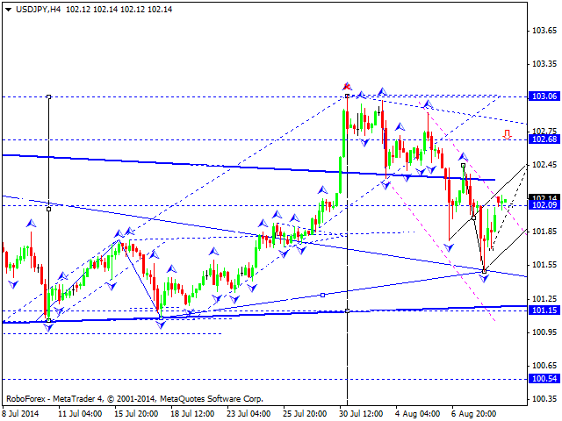Image resolution: width=562 pixels, height=421 pixels.
Task: Click the 11 Jul 04:00 time label
Action: click(x=80, y=414)
